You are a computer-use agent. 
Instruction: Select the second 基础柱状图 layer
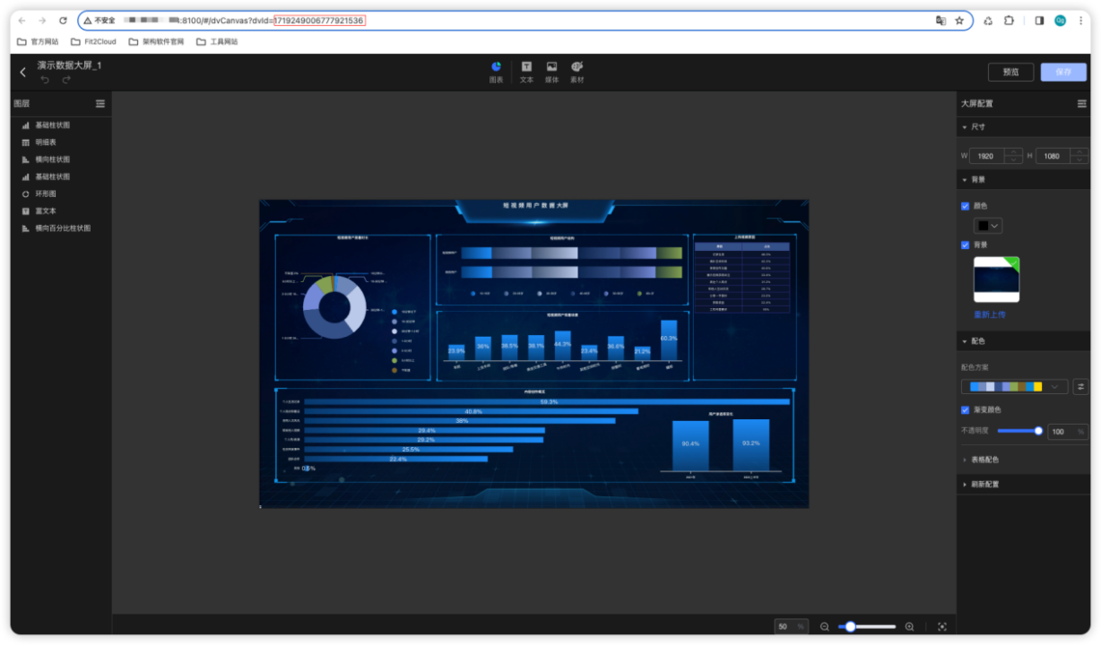[60, 176]
